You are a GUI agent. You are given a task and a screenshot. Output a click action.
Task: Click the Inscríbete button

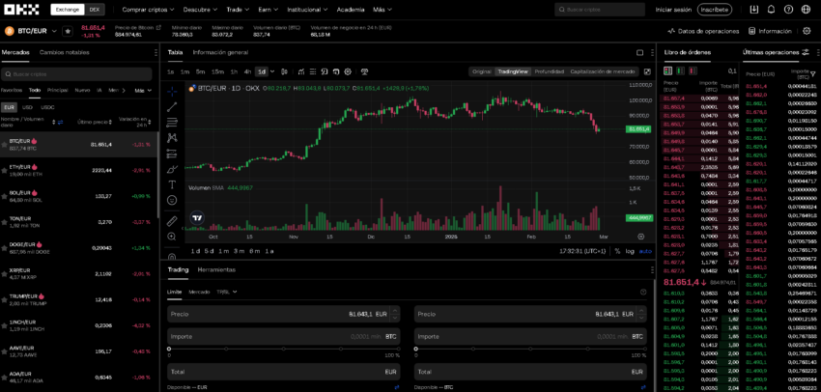pos(715,10)
